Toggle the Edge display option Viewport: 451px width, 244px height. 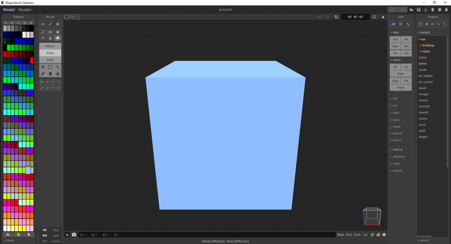point(56,230)
